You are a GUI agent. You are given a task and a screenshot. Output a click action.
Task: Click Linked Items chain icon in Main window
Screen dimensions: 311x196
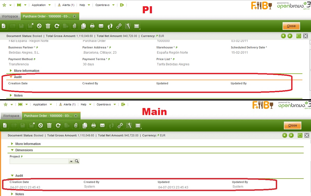(x=120, y=125)
